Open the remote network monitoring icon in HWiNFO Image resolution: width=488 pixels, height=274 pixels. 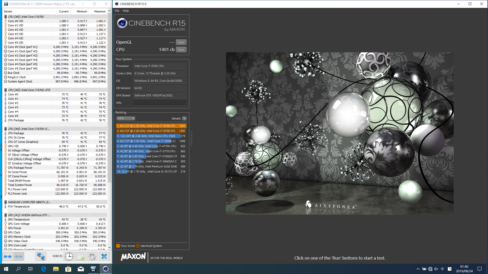tap(41, 256)
